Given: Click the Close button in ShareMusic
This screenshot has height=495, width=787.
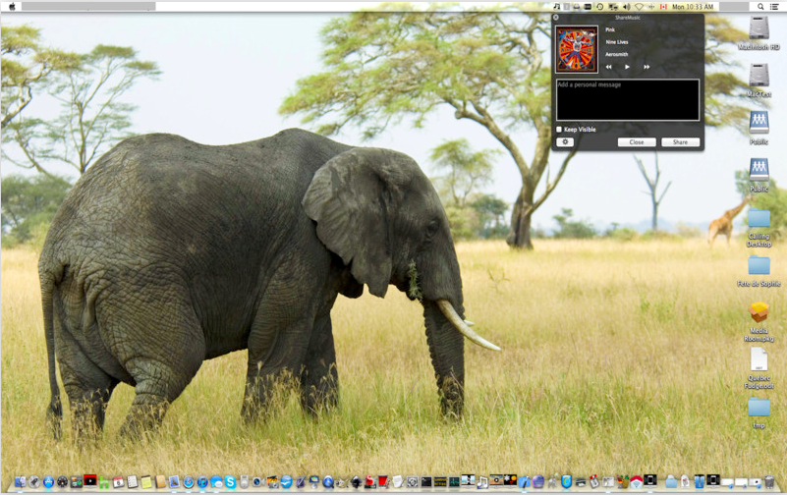Looking at the screenshot, I should [x=637, y=142].
